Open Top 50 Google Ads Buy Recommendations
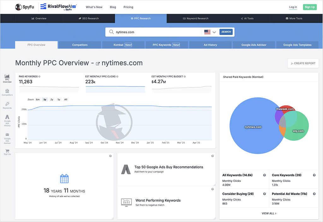 point(166,169)
